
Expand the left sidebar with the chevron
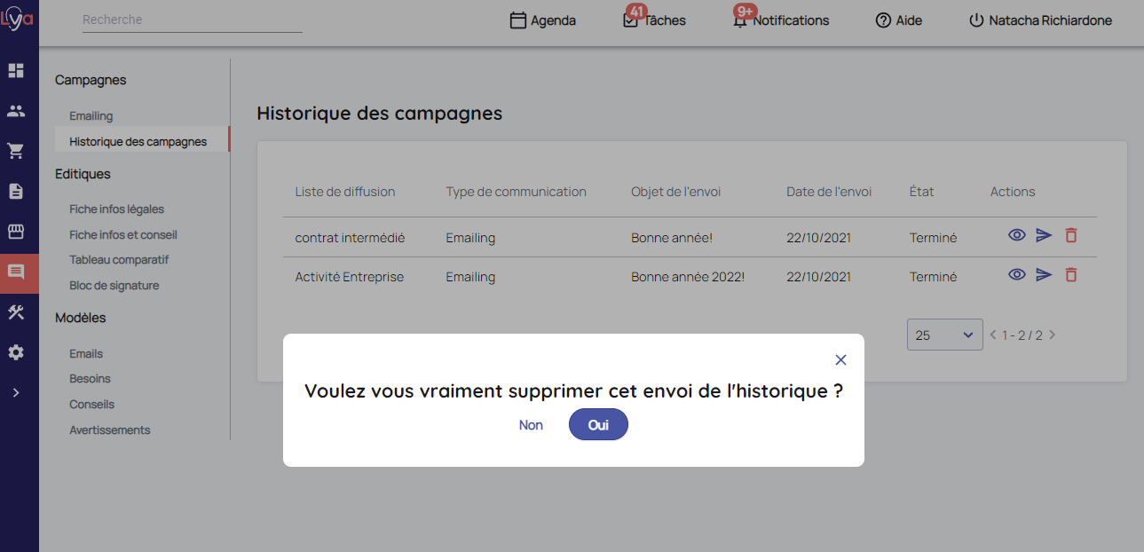point(16,392)
